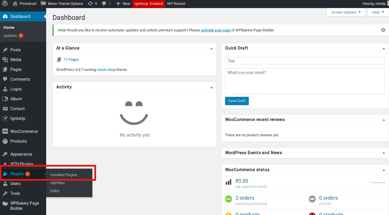Click the Tools wrench icon

pos(5,193)
